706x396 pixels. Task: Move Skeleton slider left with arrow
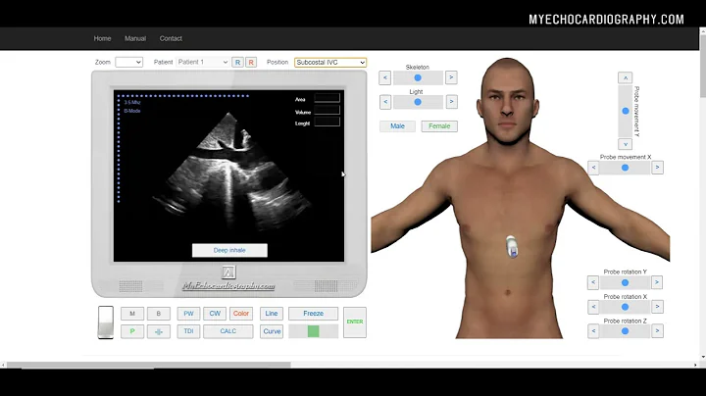click(385, 77)
